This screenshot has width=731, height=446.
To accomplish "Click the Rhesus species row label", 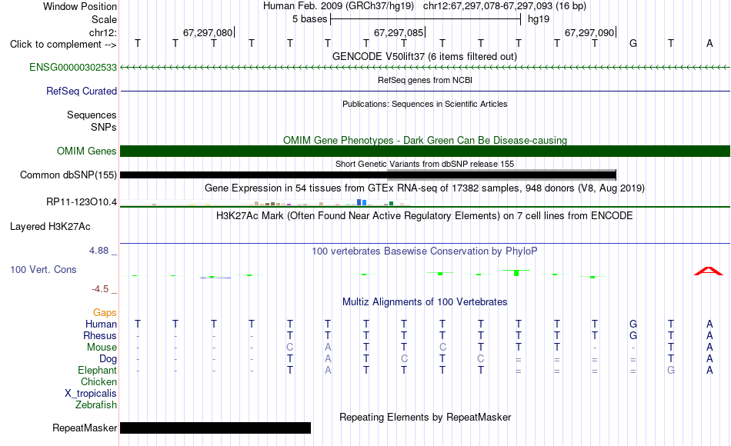I will point(100,335).
